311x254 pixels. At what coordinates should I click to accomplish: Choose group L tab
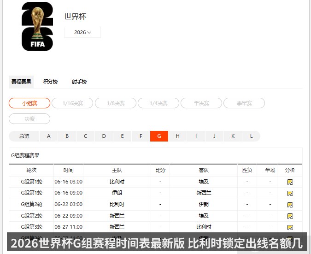(251, 136)
